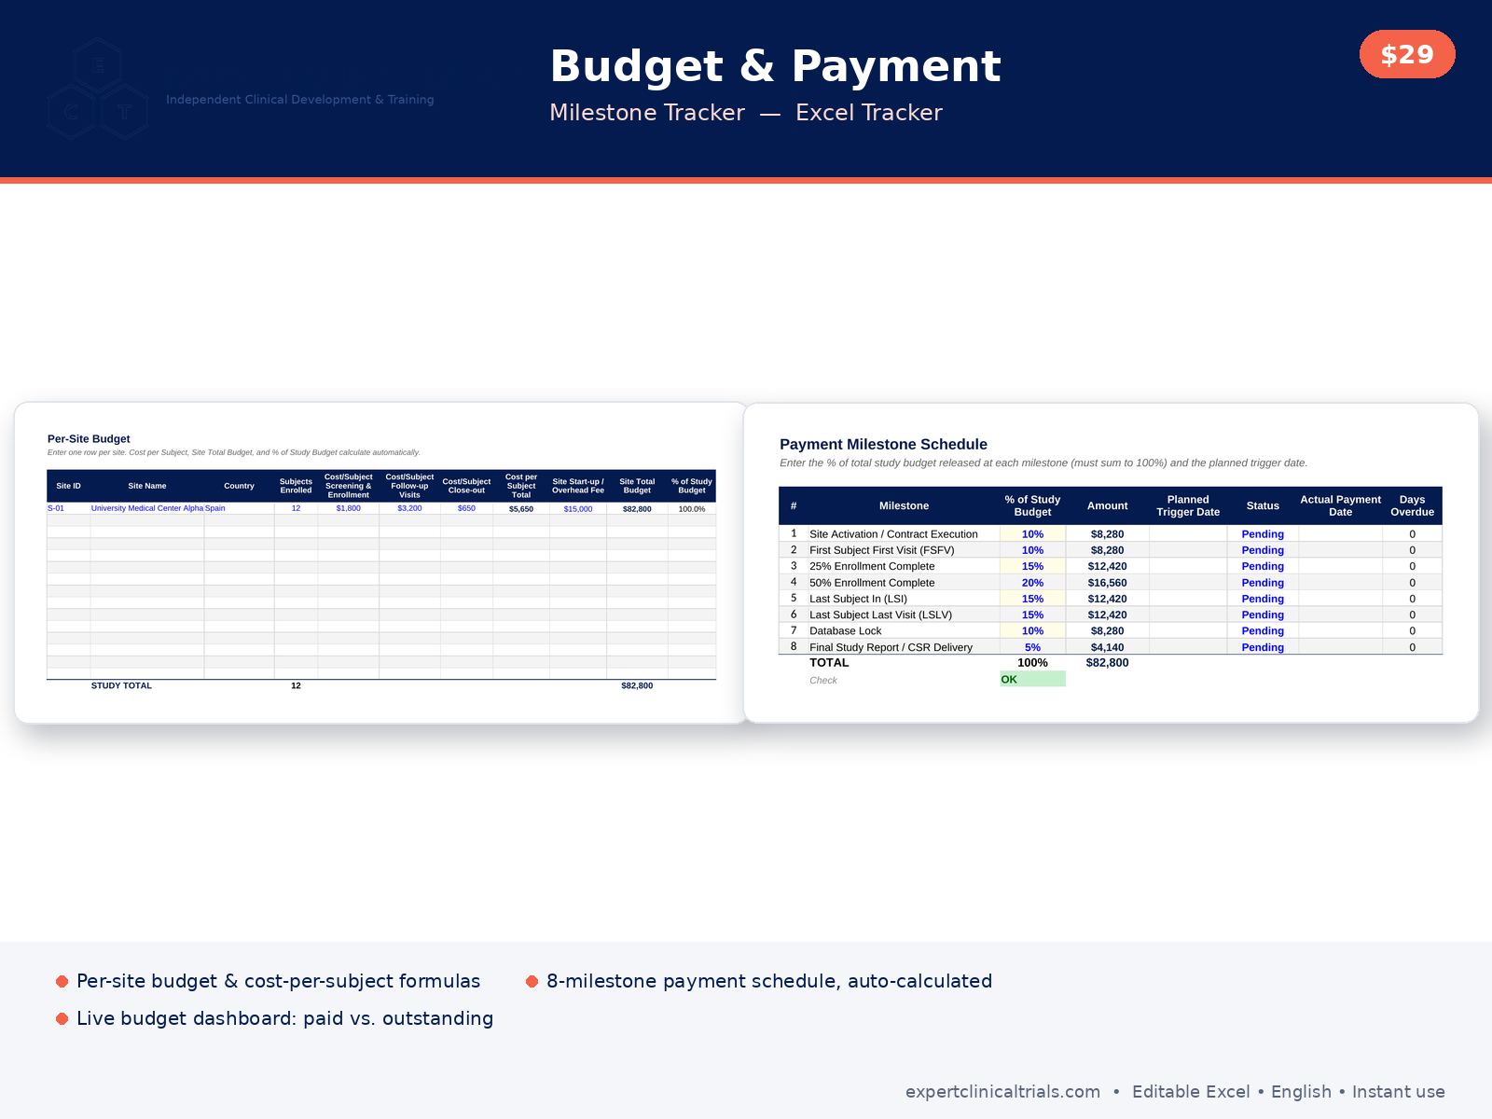Click Live budget dashboard: paid vs. outstanding
The height and width of the screenshot is (1119, 1492).
point(284,1018)
